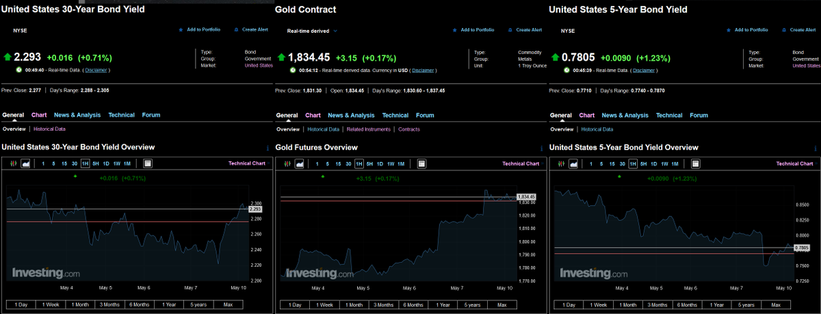This screenshot has height=314, width=821.
Task: Click green up arrow next to 1,834.45
Action: coord(281,57)
